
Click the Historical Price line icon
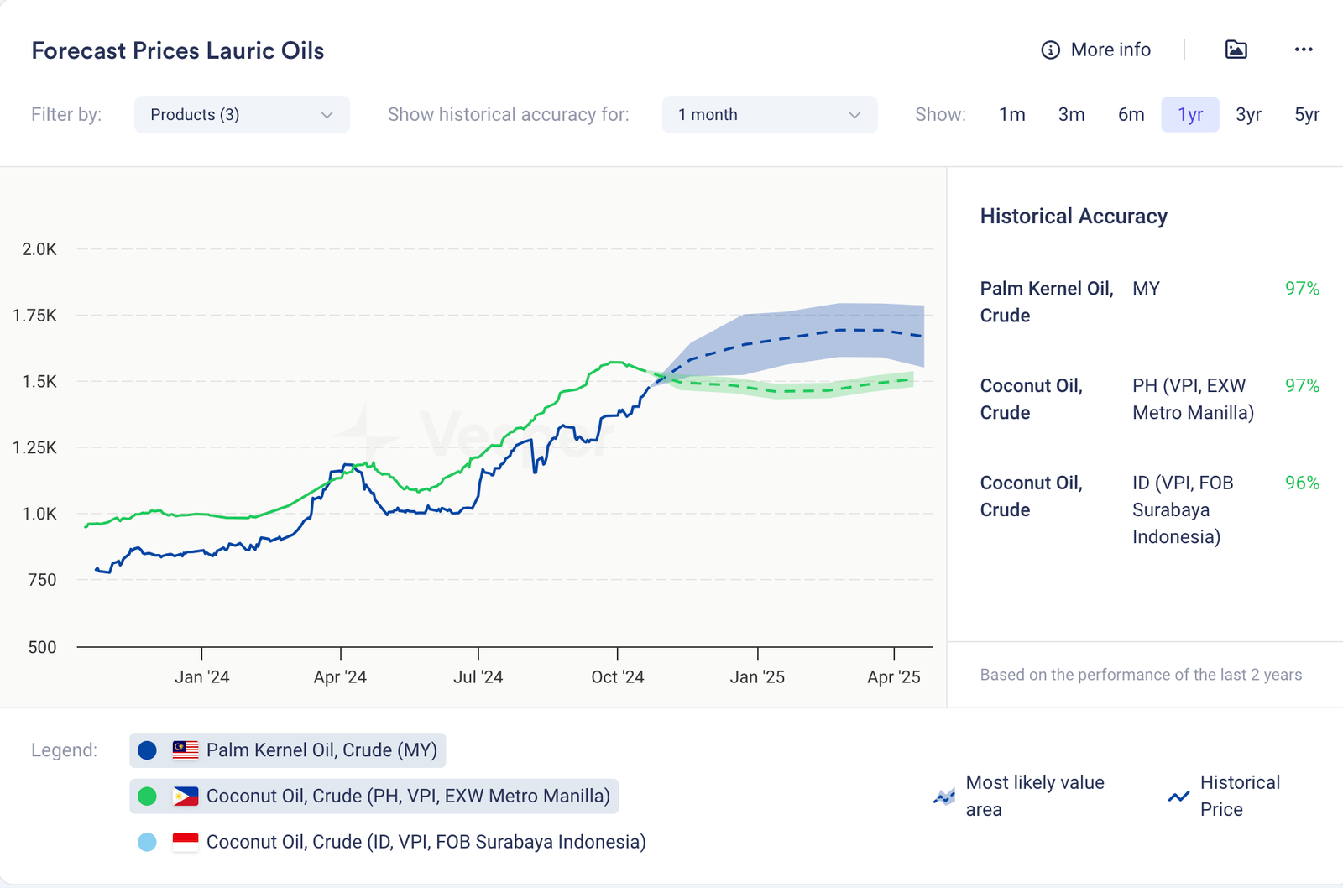1178,797
